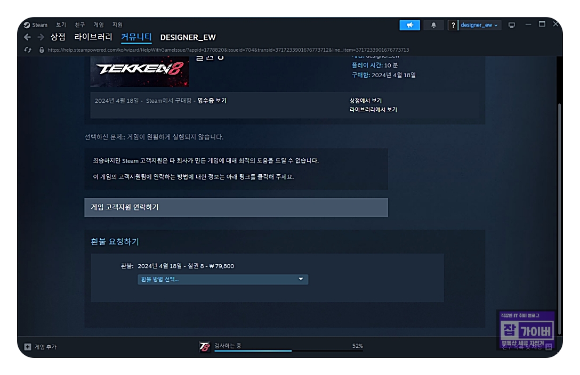Click the help page URL address
Image resolution: width=580 pixels, height=375 pixels.
pos(228,50)
